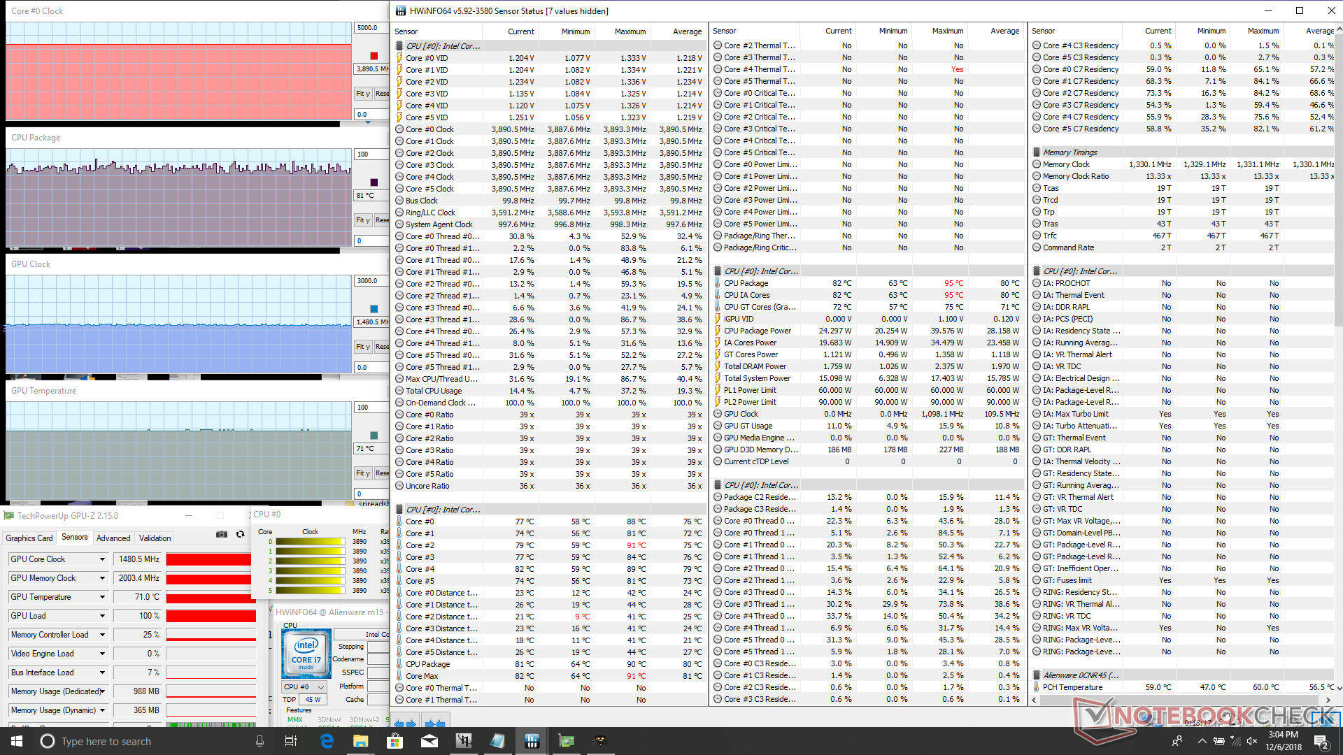The width and height of the screenshot is (1343, 755).
Task: Click red color swatch in Core #0 Clock graph
Action: (374, 56)
